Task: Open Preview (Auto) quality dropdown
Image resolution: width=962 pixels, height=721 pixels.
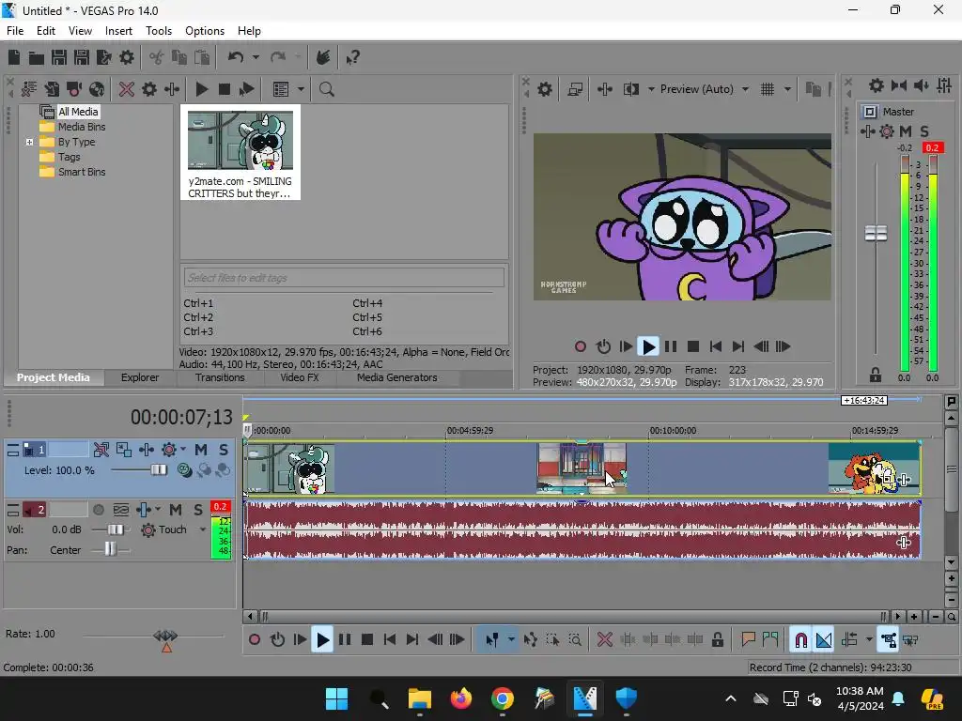Action: click(x=745, y=89)
